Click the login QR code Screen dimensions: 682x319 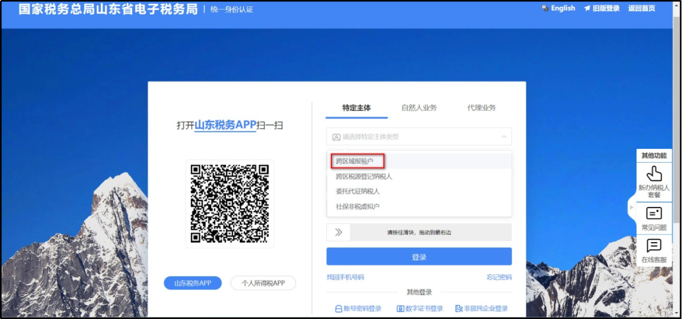point(230,204)
